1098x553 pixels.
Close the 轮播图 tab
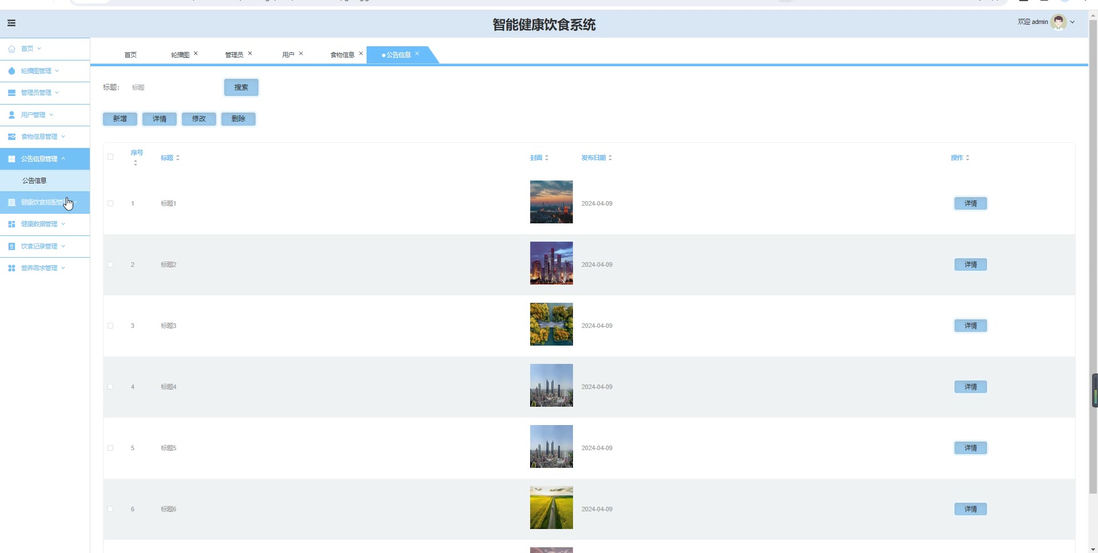point(196,53)
